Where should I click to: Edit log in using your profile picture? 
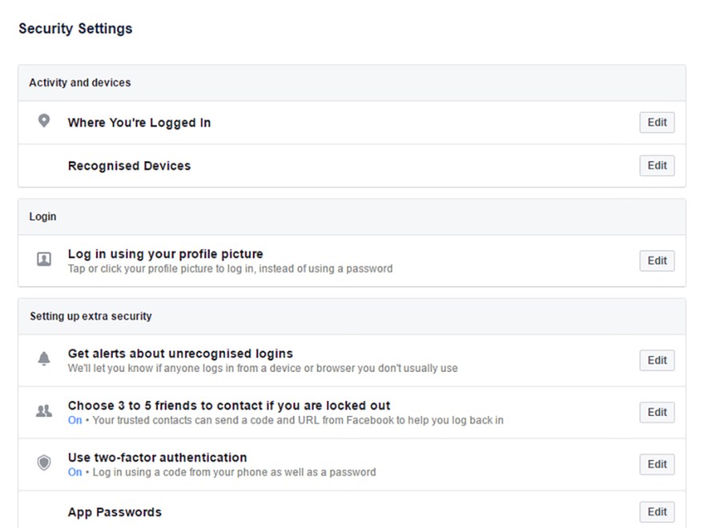656,260
